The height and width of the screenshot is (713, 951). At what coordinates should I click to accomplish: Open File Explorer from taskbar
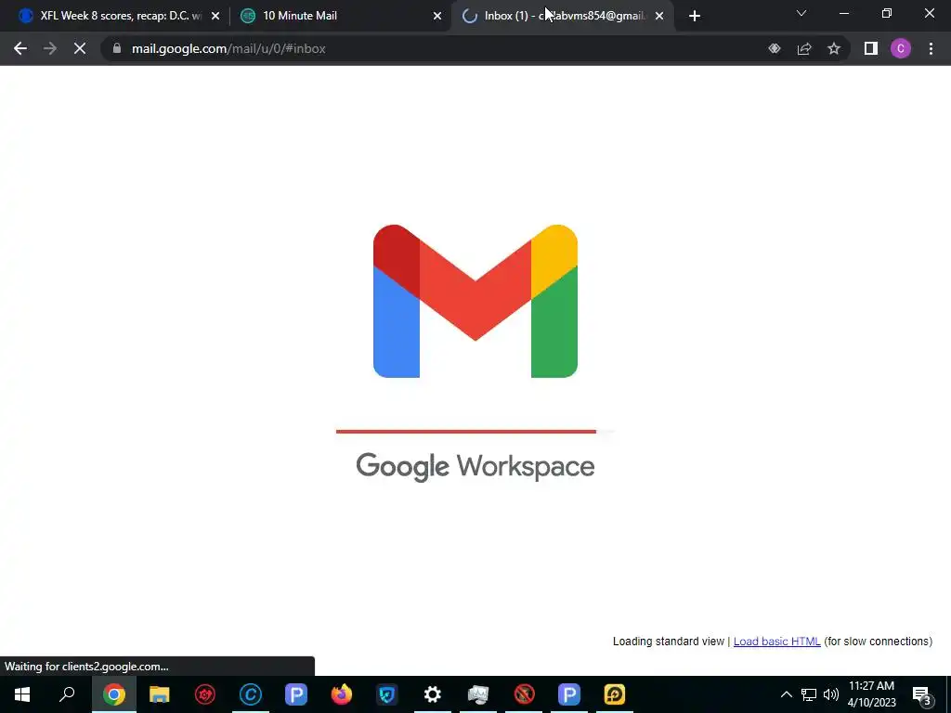(160, 694)
